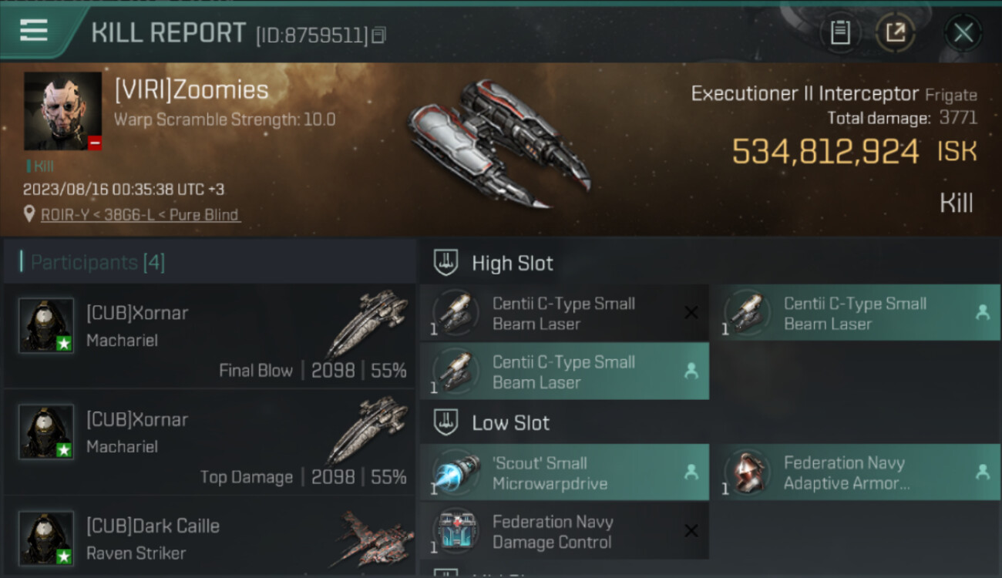Select Federation Navy Damage Control module

(564, 531)
